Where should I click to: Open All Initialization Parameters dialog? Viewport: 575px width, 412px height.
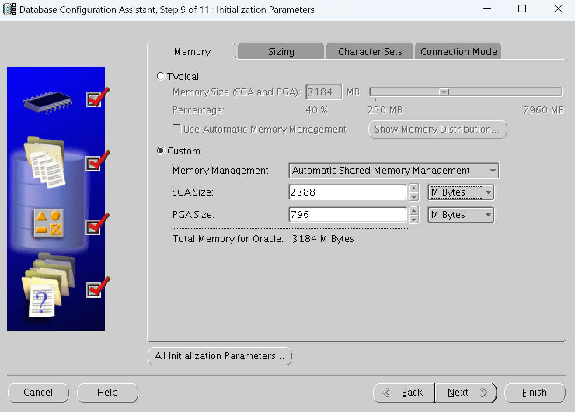[x=220, y=356]
